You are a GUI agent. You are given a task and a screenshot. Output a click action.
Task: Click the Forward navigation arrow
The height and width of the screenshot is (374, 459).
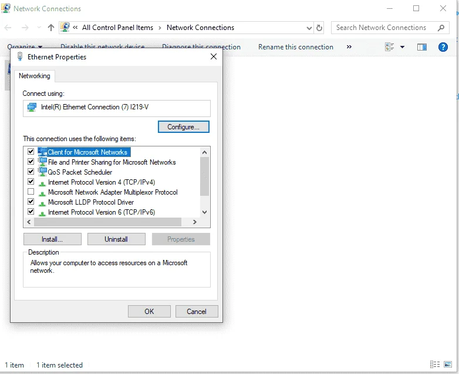[25, 28]
